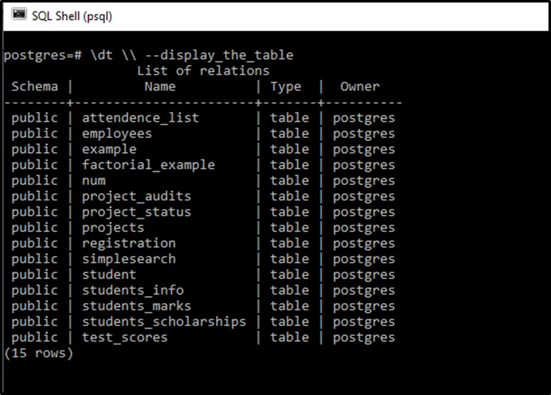Viewport: 551px width, 395px height.
Task: Click the Schema column header
Action: coord(35,87)
